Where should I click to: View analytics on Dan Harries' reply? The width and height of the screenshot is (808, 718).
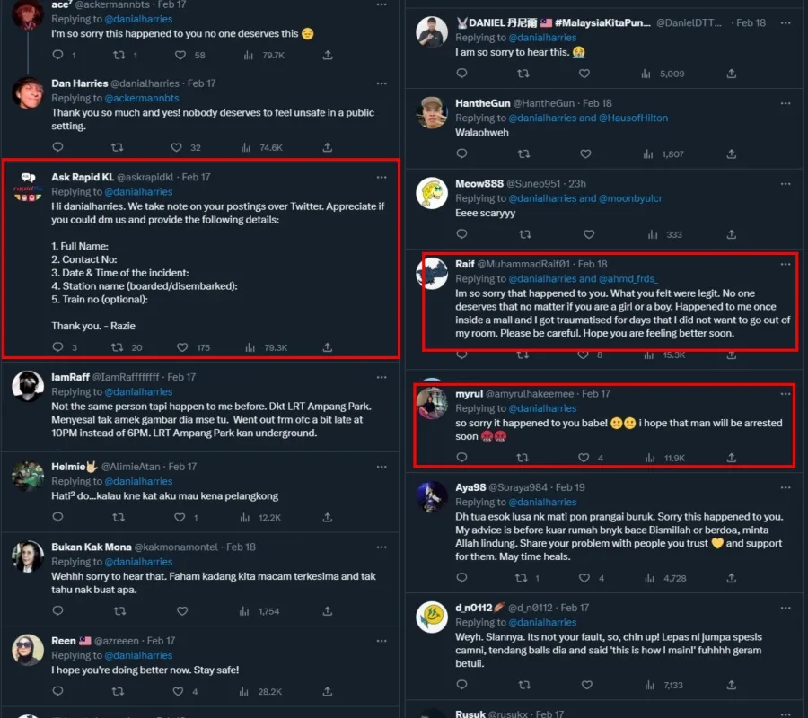[x=250, y=147]
